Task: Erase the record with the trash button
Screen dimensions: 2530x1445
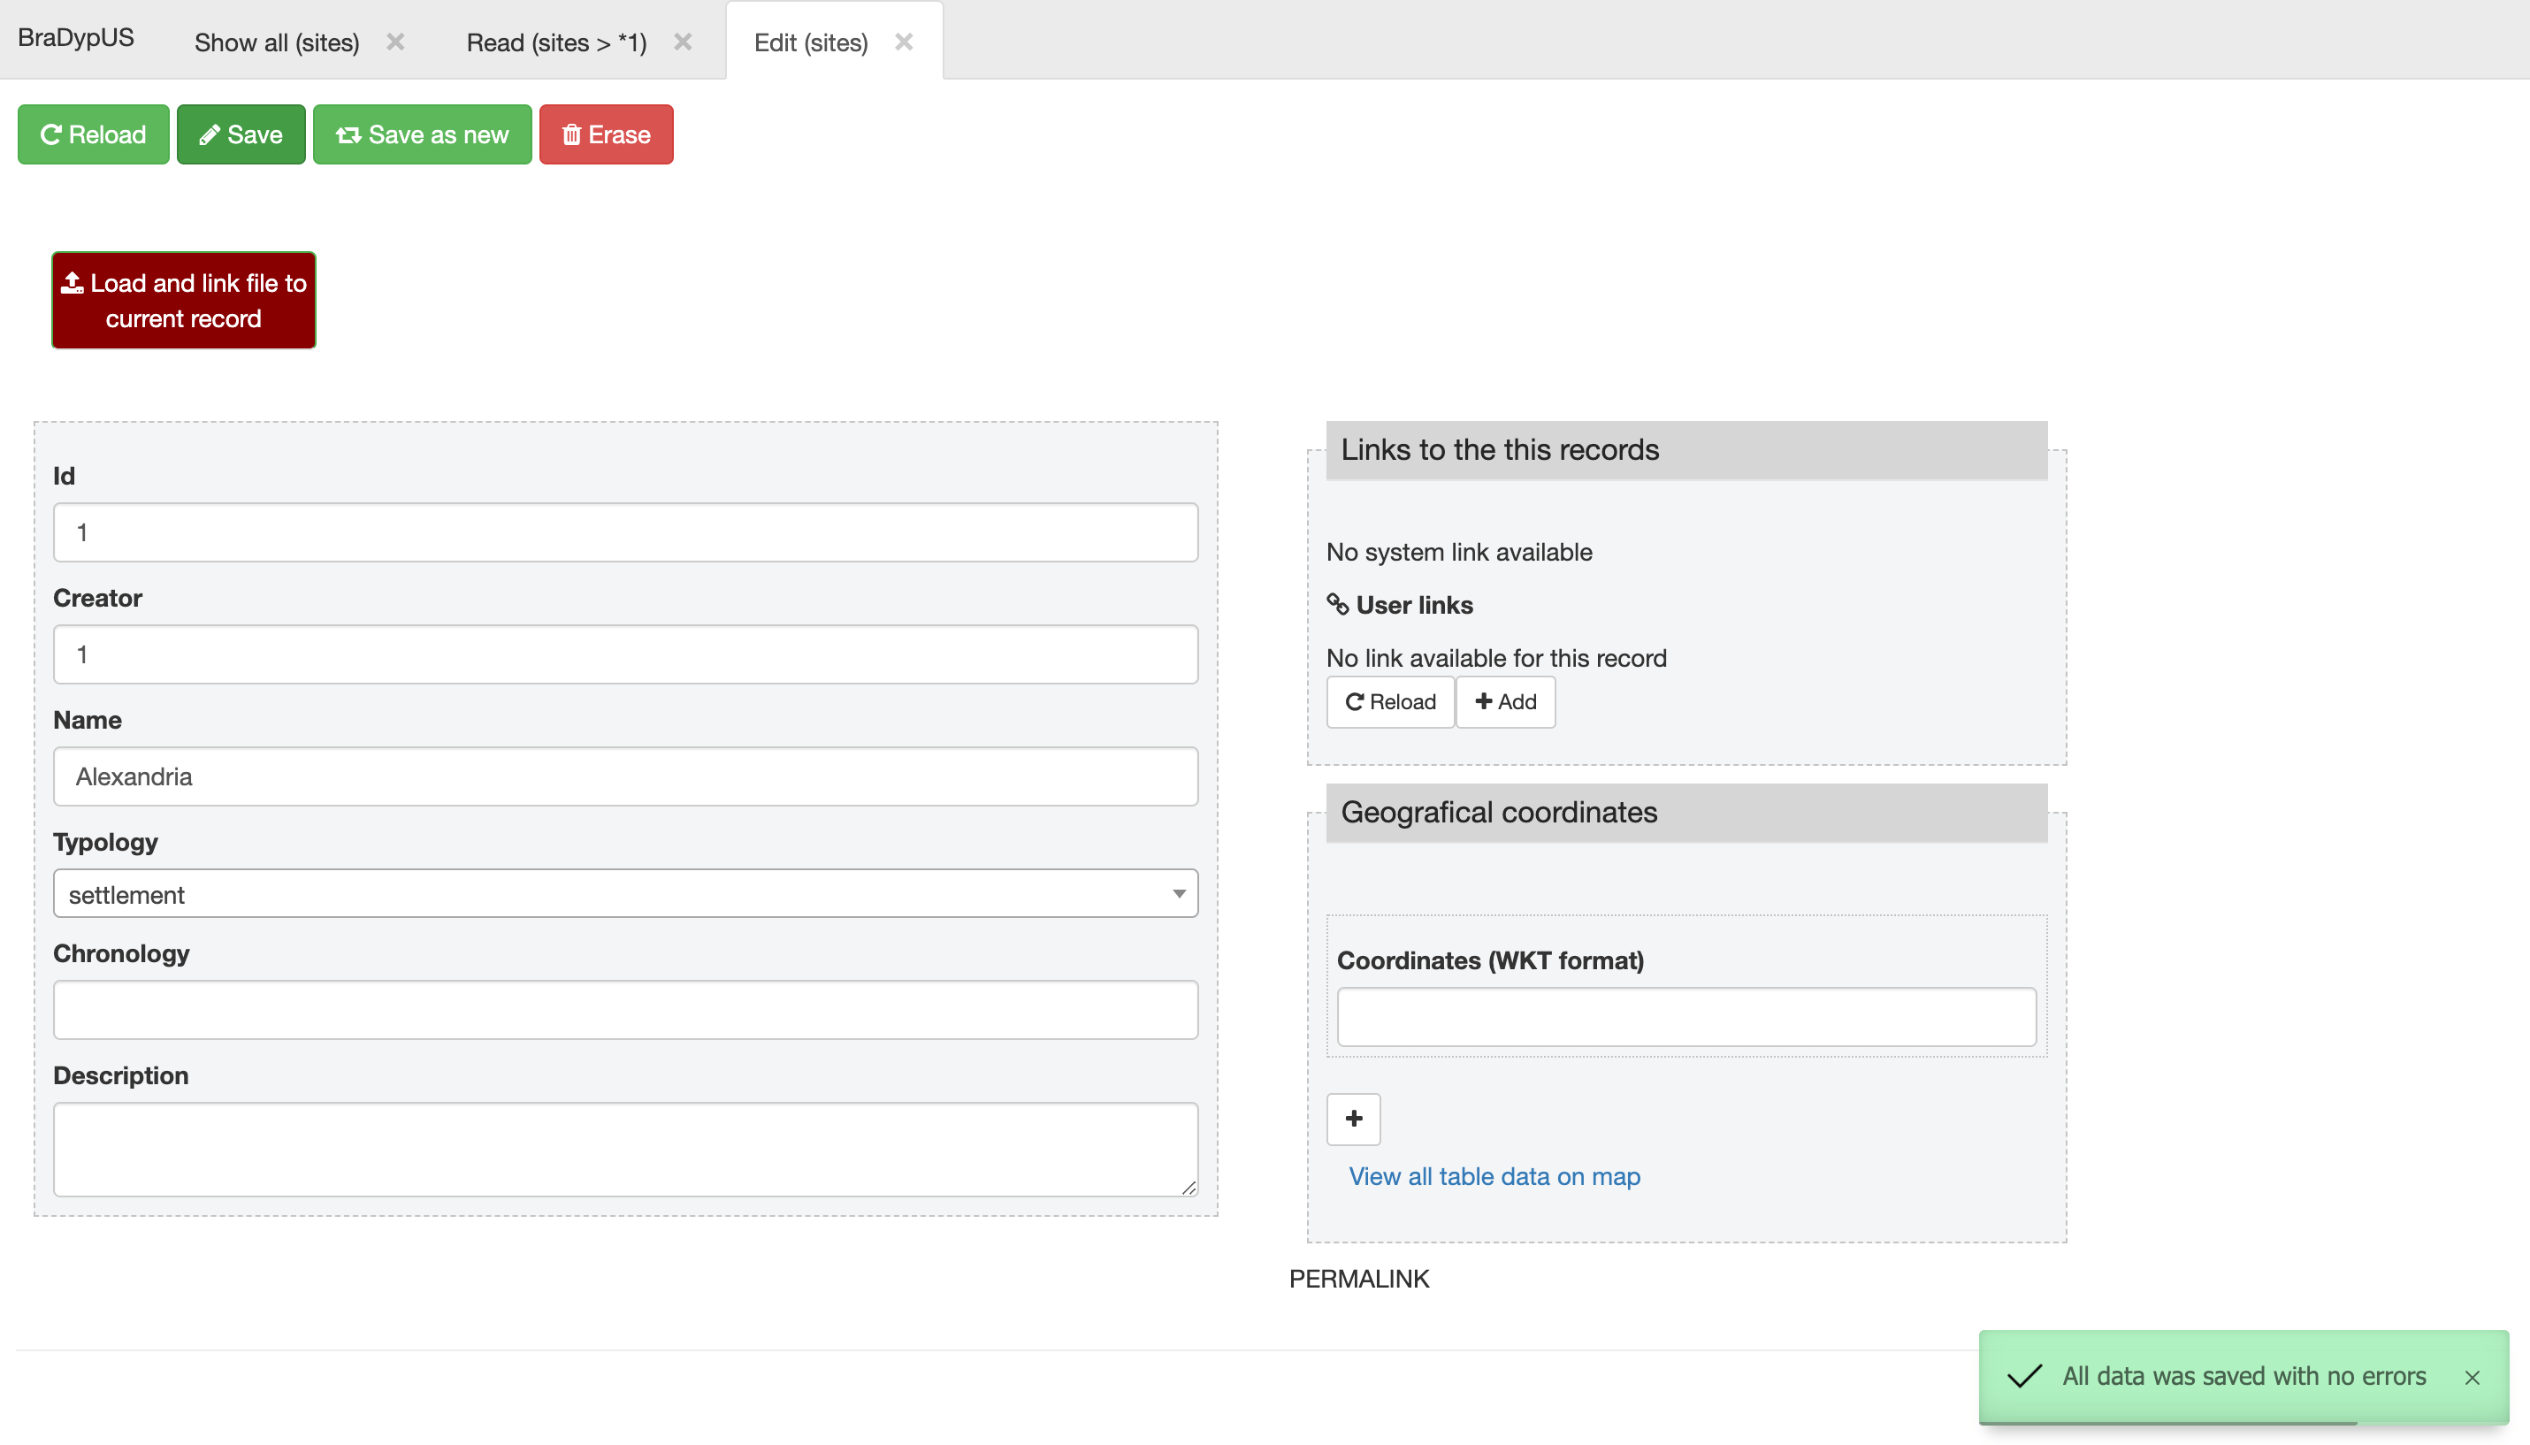Action: click(x=605, y=134)
